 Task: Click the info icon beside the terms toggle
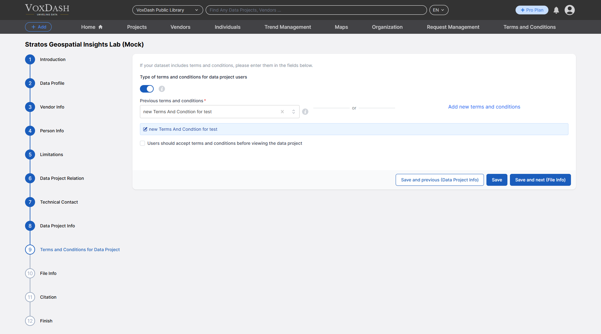[x=162, y=89]
